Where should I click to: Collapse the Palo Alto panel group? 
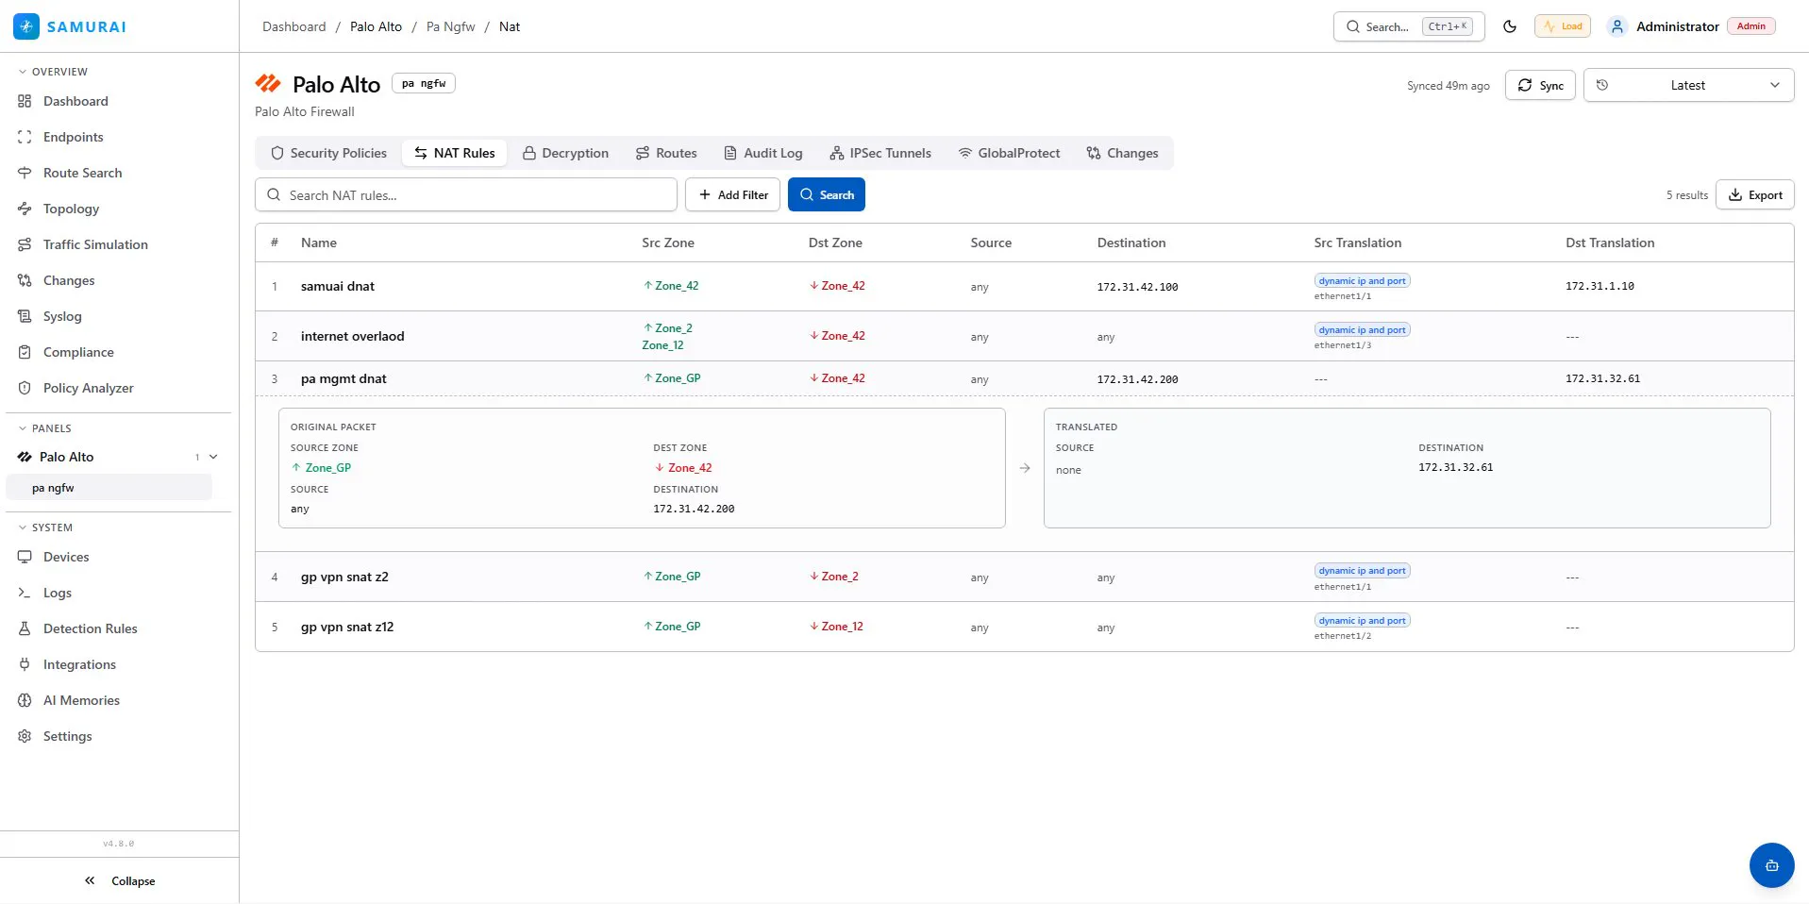click(x=213, y=457)
